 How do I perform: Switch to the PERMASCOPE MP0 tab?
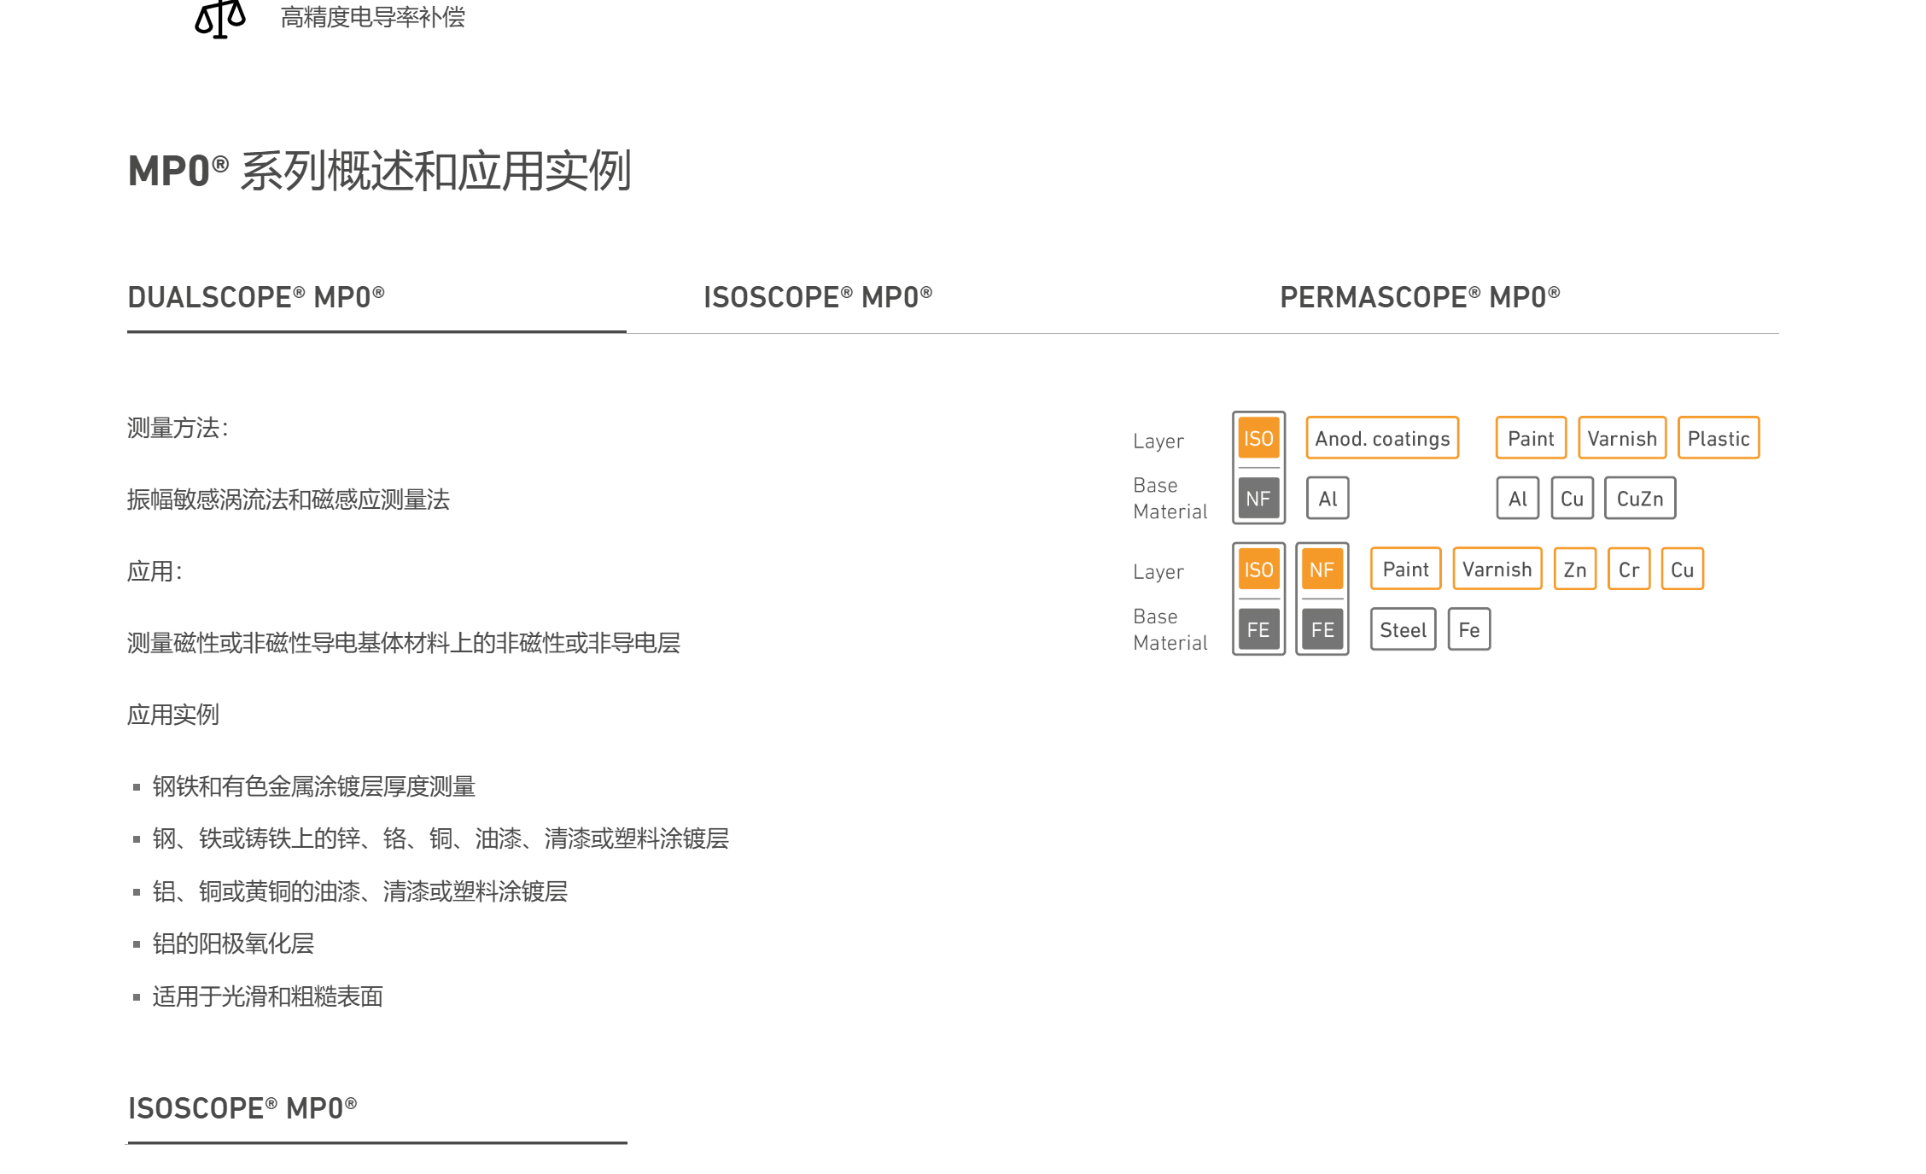1420,297
